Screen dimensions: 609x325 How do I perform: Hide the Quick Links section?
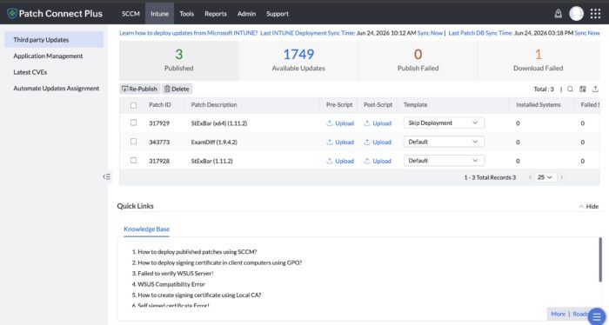pyautogui.click(x=589, y=206)
